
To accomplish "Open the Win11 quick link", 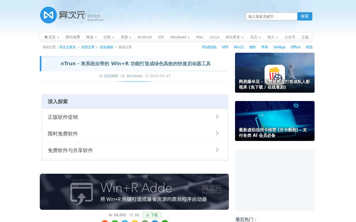I will [x=239, y=47].
